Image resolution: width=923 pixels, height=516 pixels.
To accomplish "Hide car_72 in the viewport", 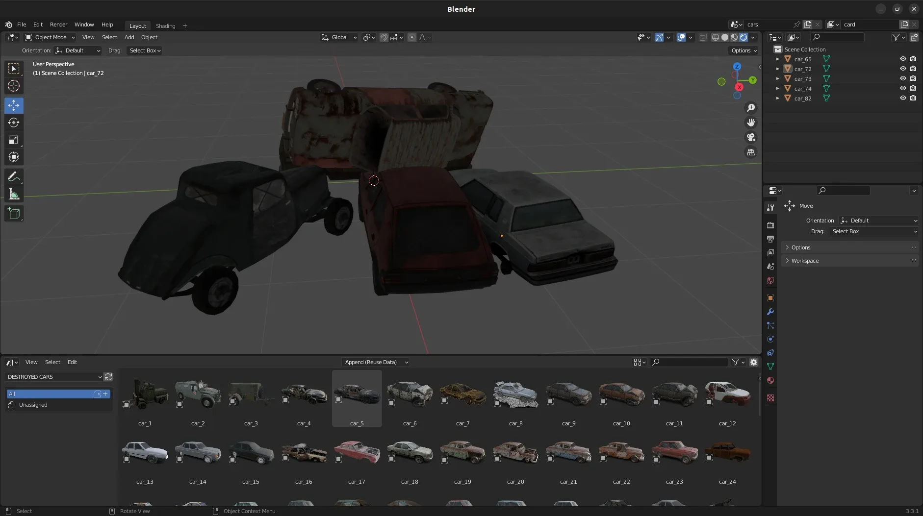I will click(903, 69).
